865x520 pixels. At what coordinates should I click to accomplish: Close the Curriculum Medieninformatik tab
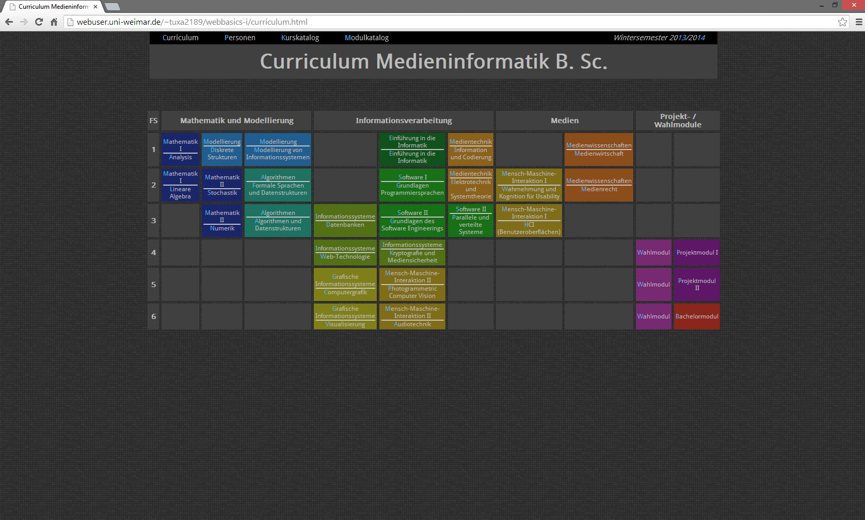click(95, 7)
